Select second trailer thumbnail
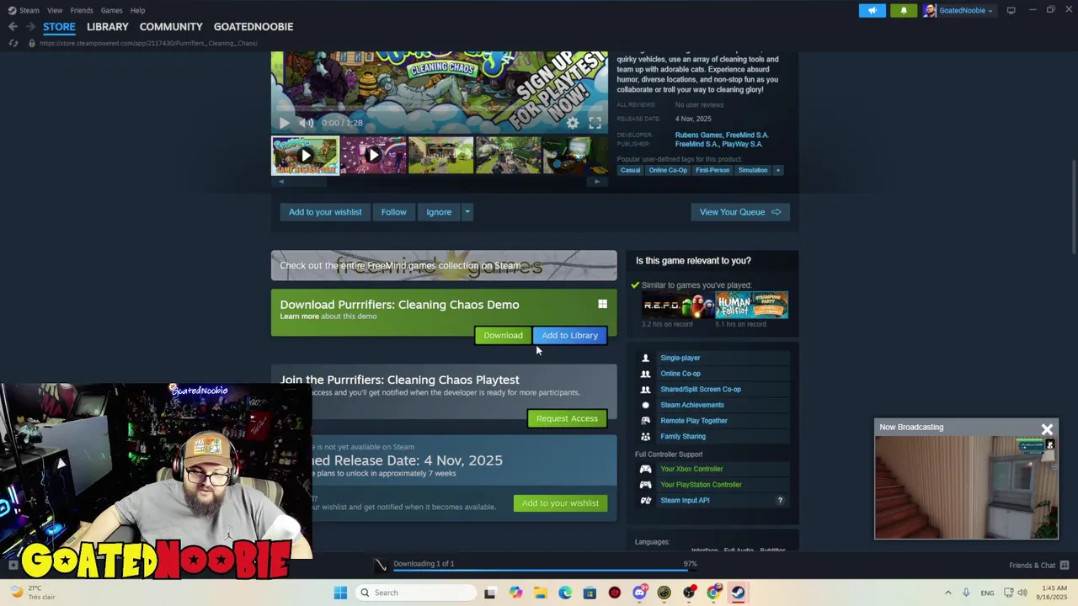This screenshot has height=606, width=1078. (x=373, y=156)
